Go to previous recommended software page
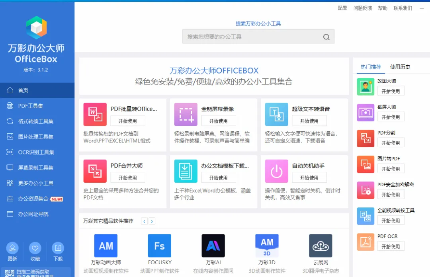This screenshot has height=277, width=430. click(144, 221)
